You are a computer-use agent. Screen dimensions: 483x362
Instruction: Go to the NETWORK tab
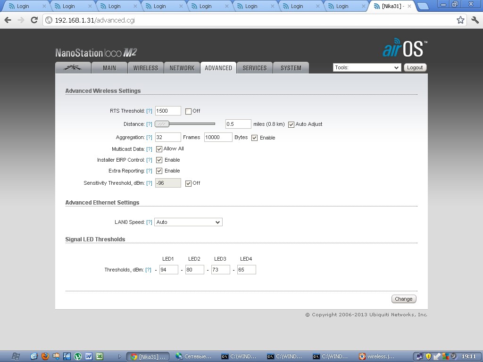pyautogui.click(x=182, y=68)
